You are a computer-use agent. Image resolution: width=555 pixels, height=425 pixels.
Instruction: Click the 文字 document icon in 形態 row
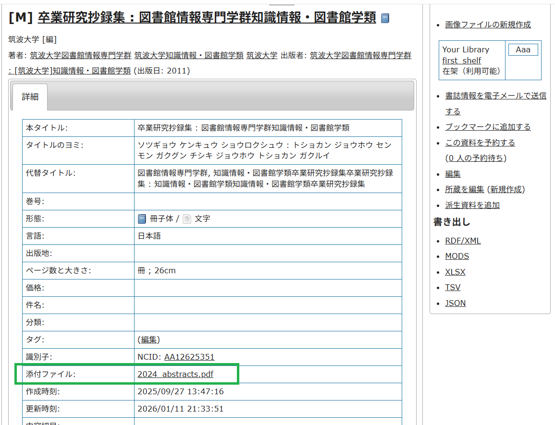point(187,219)
